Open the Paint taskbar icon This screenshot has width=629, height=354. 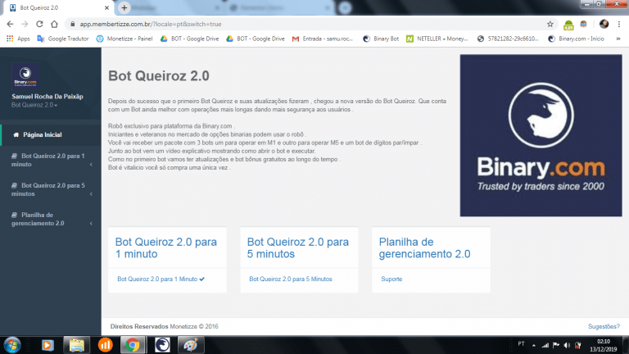pyautogui.click(x=191, y=345)
